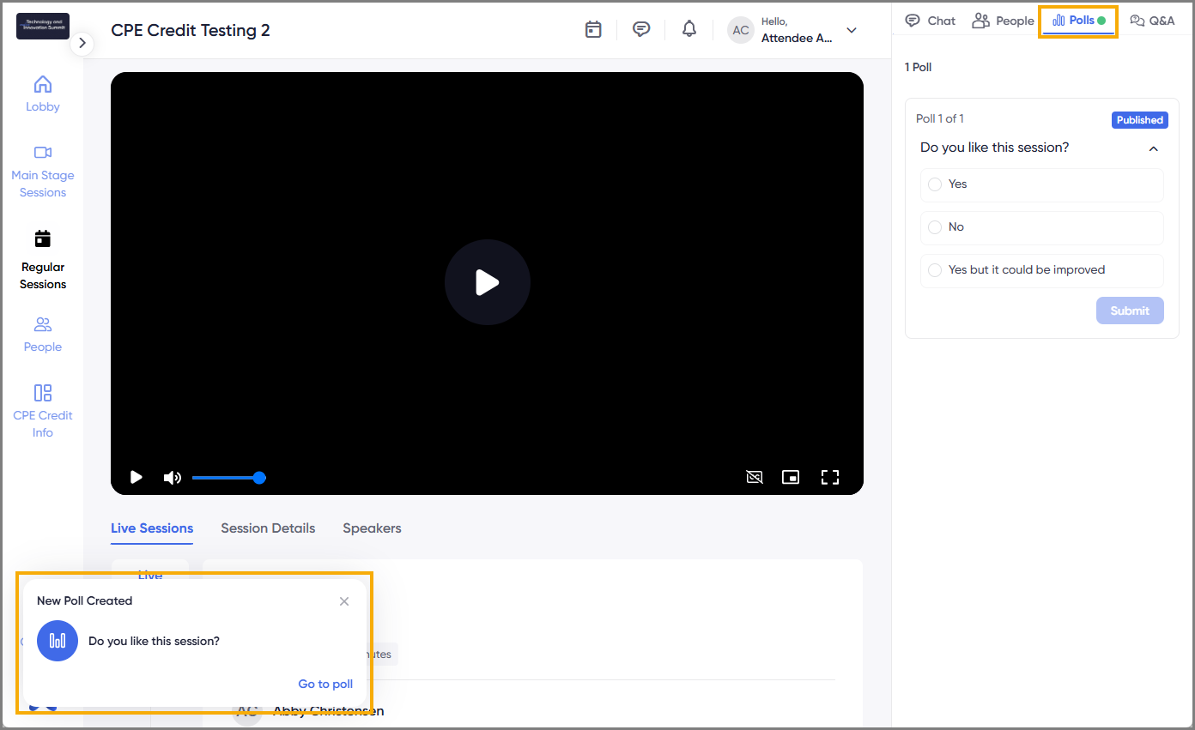Open the messages chat bubble icon in header
This screenshot has height=730, width=1195.
point(640,30)
